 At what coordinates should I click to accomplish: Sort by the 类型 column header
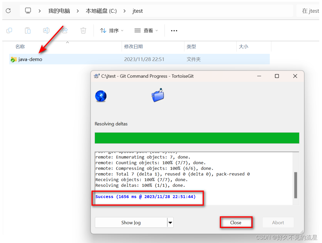click(x=191, y=47)
